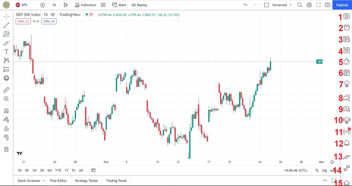Open the DOM depth of market panel
Screen dimensions: 352x186
coord(347,168)
